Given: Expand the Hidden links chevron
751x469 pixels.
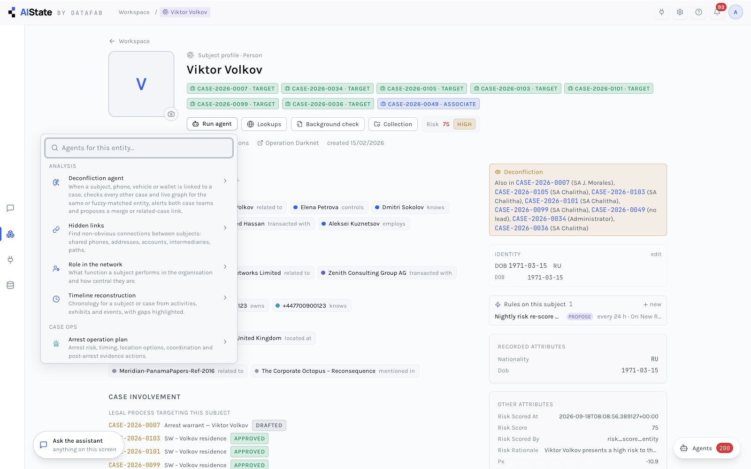Looking at the screenshot, I should pyautogui.click(x=225, y=227).
